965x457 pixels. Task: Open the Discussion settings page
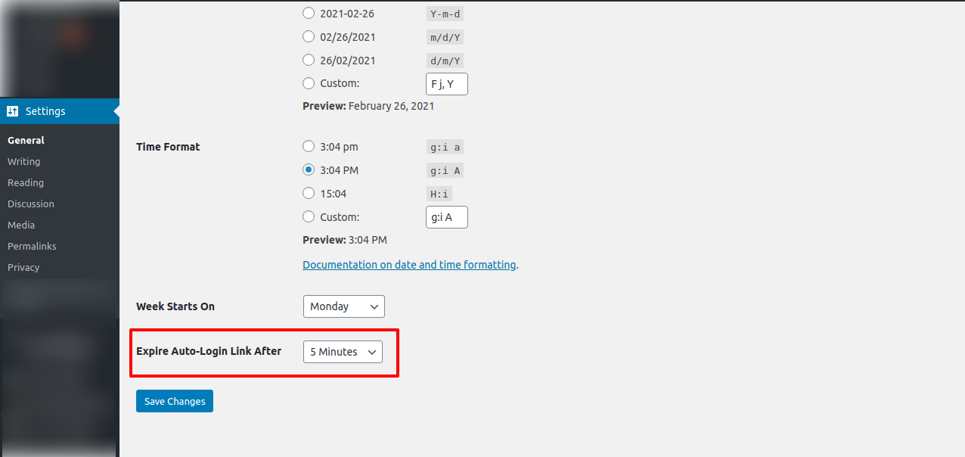click(31, 204)
